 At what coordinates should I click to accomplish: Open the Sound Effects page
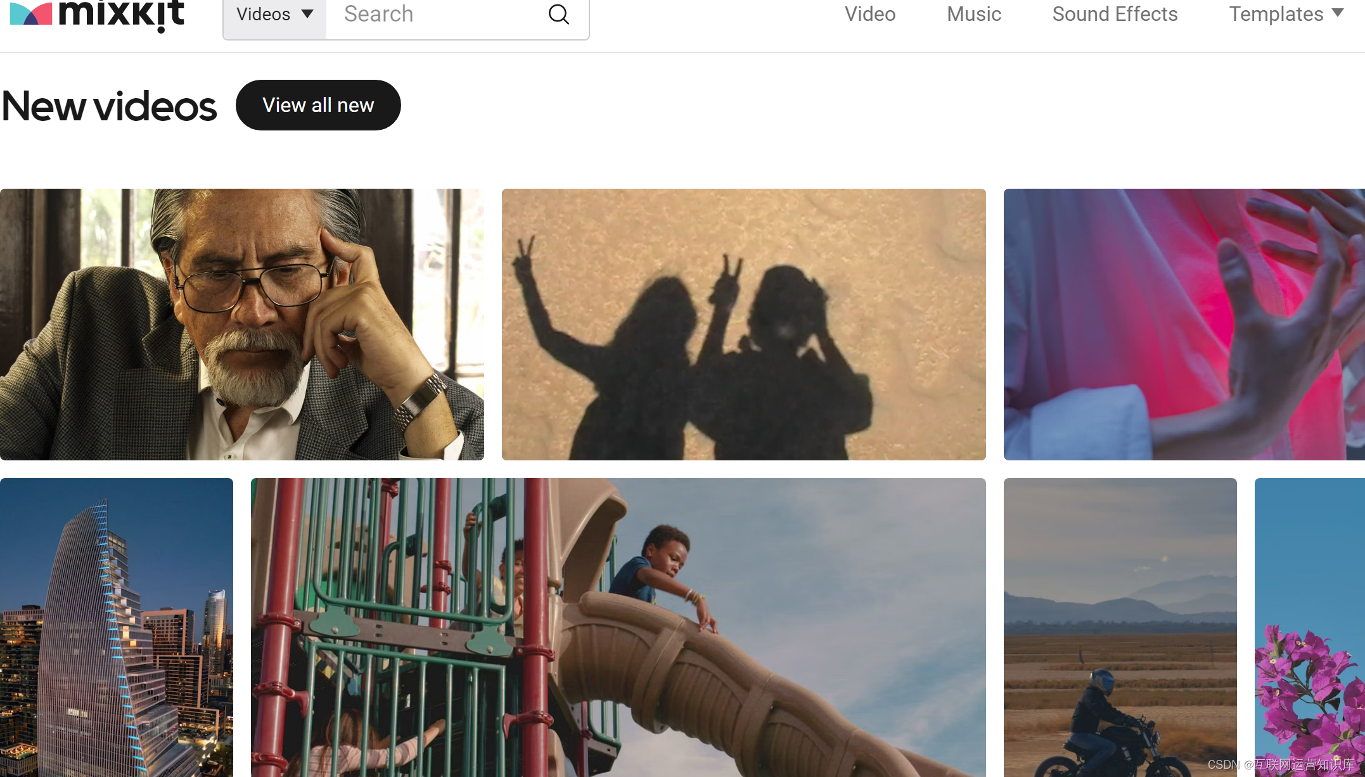tap(1115, 14)
